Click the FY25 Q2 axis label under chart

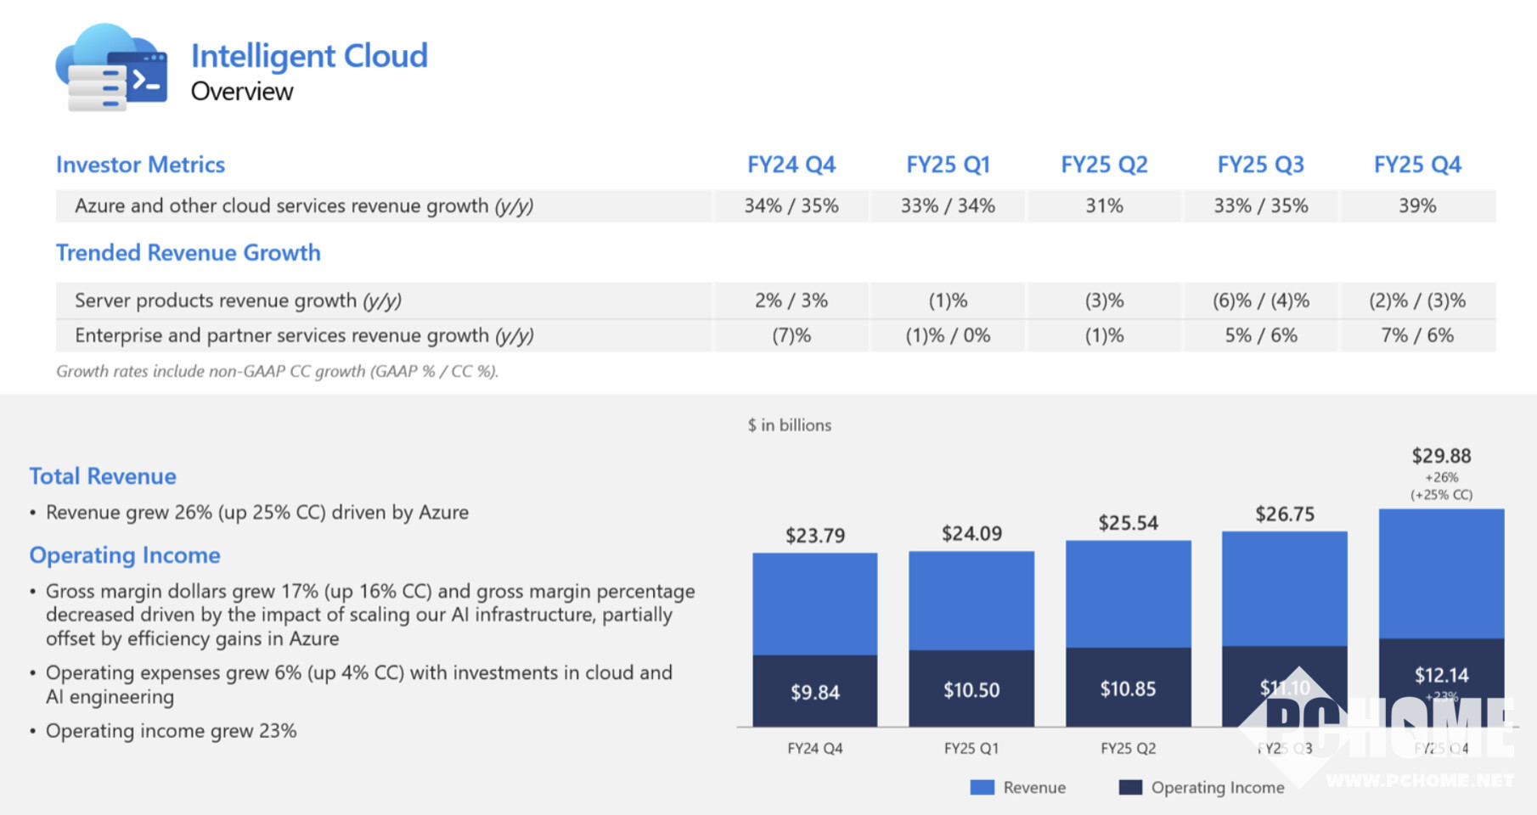[1129, 749]
